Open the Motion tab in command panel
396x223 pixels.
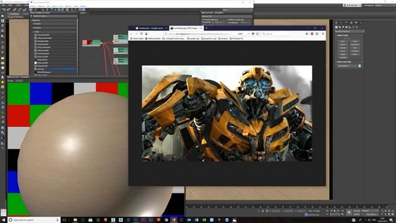click(x=351, y=23)
